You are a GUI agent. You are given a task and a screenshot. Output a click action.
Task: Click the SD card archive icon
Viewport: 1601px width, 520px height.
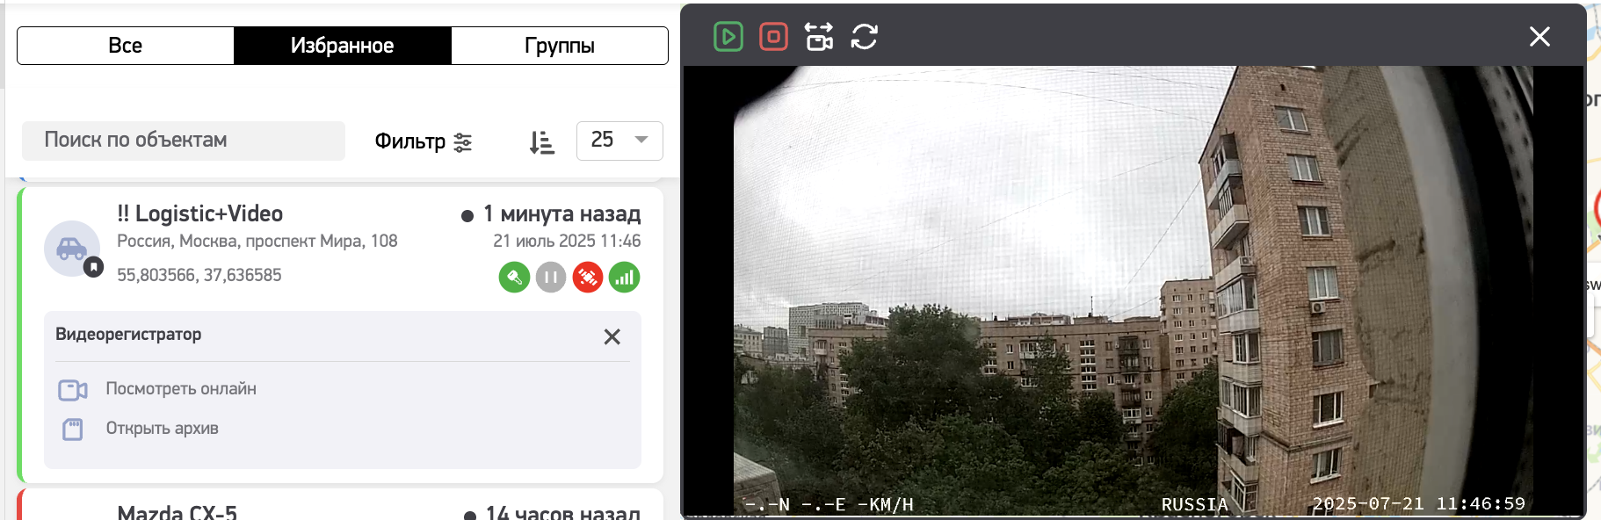73,429
